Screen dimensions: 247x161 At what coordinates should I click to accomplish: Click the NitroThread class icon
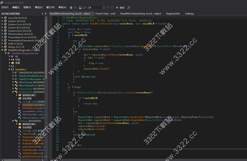[x=16, y=82]
